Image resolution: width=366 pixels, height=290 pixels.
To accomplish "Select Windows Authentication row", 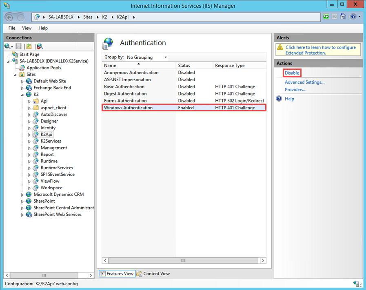I will (184, 108).
